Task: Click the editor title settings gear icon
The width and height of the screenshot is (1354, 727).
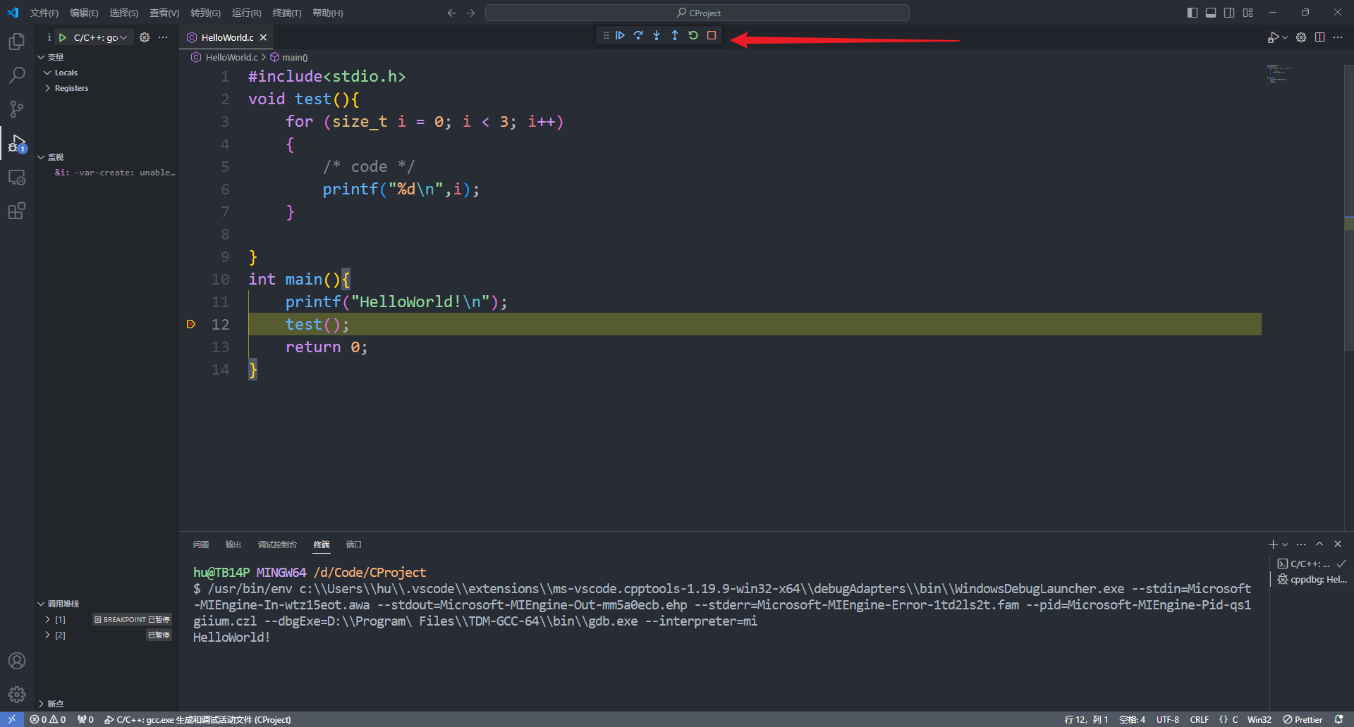Action: click(x=1301, y=37)
